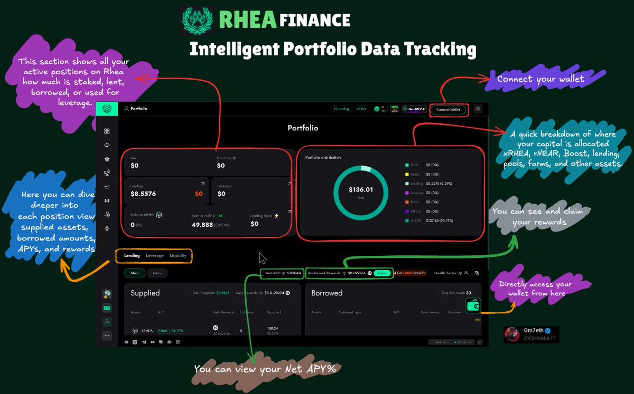Viewport: 634px width, 394px height.
Task: Open settings gear icon in top bar
Action: 478,109
